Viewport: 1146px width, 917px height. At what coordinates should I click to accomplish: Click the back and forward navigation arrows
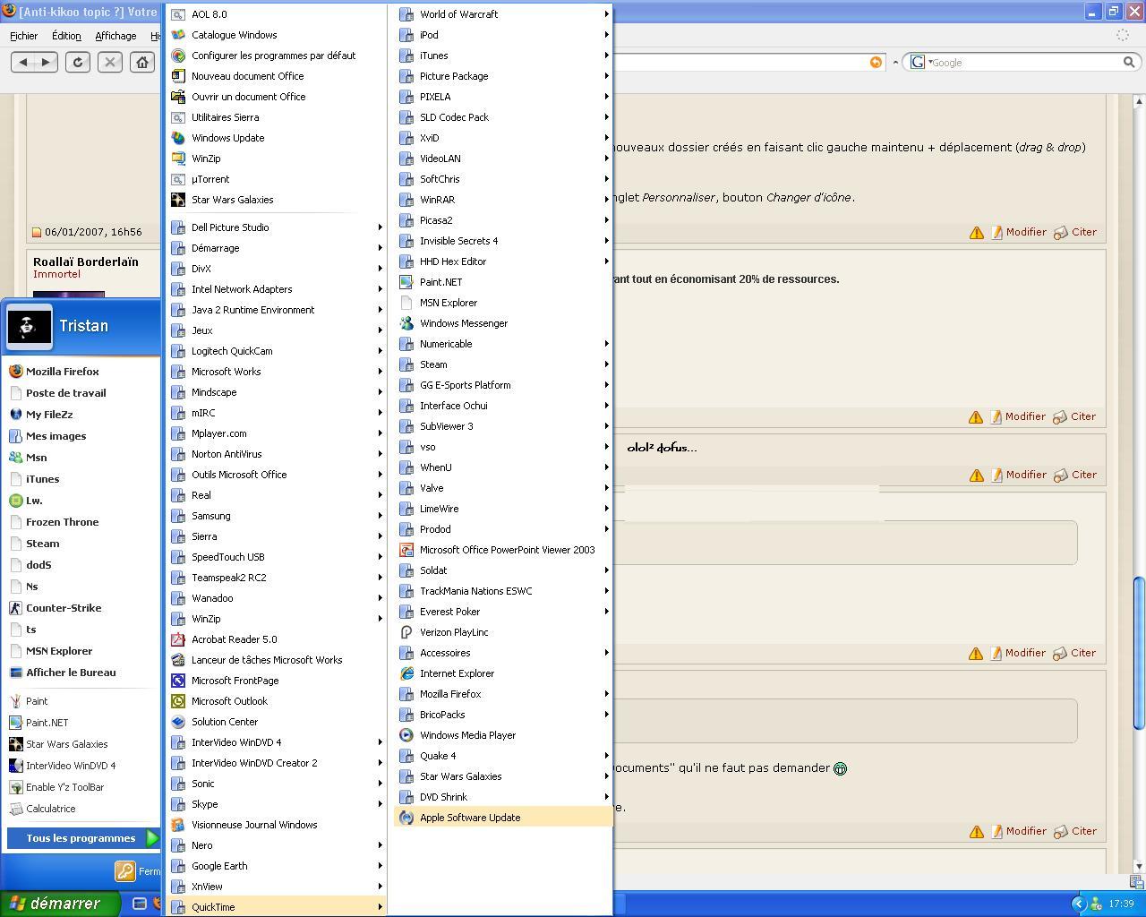coord(34,62)
